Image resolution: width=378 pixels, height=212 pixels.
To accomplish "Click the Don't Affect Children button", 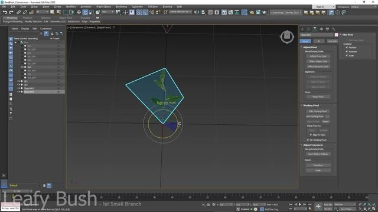I will coord(318,154).
